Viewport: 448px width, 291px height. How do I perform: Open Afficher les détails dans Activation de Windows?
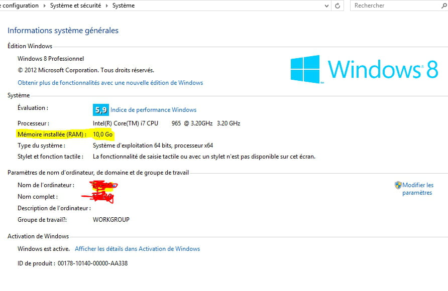(138, 249)
